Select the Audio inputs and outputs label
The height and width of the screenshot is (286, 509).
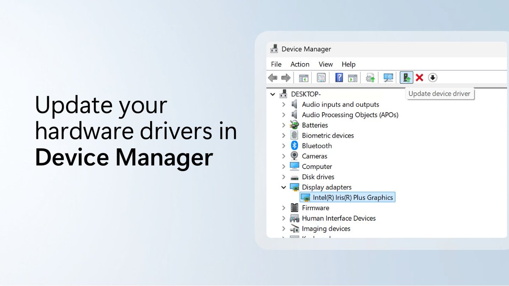click(x=341, y=104)
